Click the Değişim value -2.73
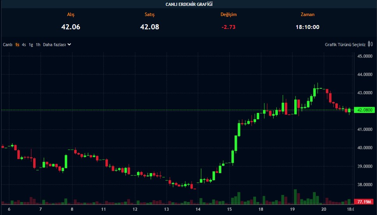 point(228,27)
